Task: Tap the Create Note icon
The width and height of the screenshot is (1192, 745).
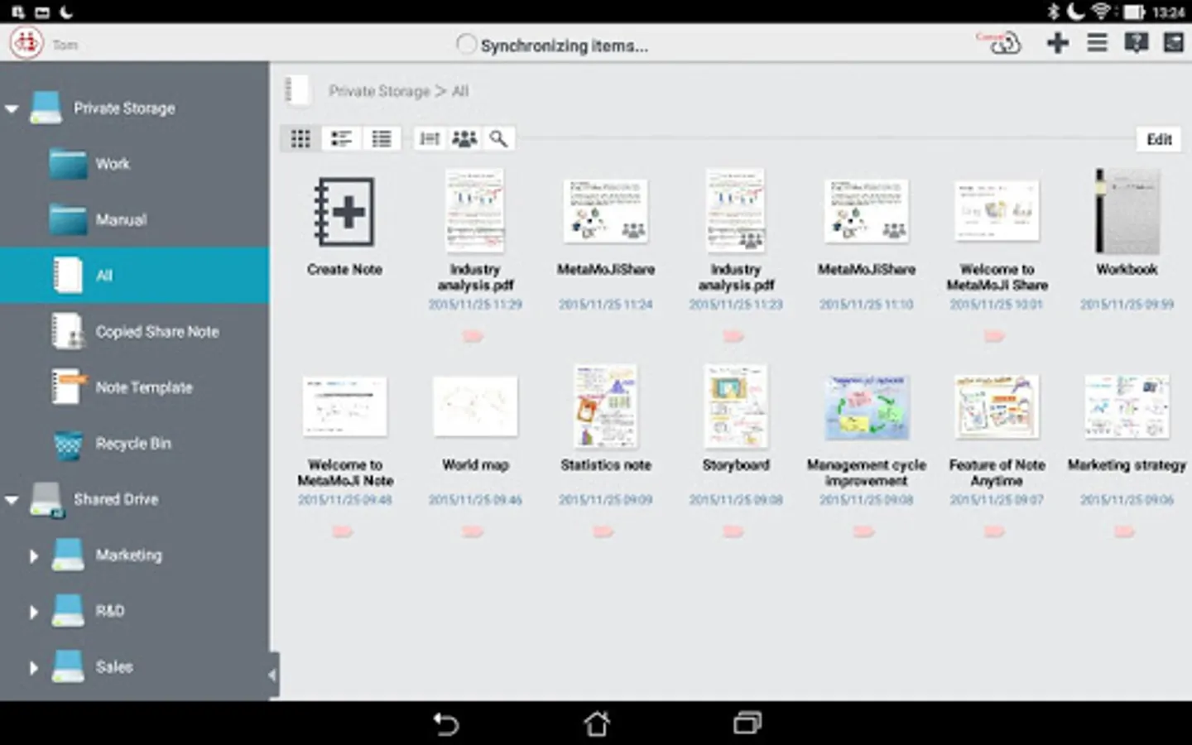Action: (x=344, y=212)
